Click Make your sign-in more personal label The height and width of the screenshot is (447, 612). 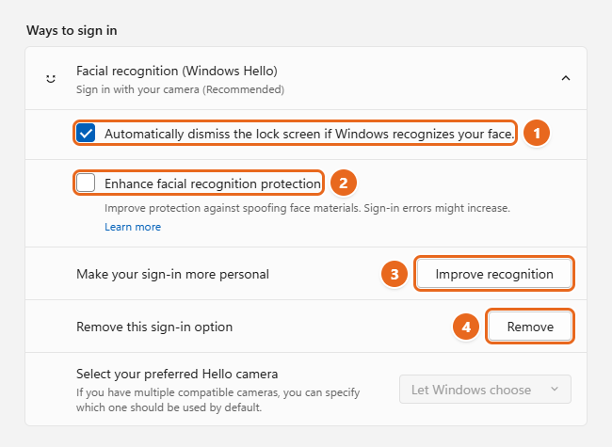click(x=172, y=274)
